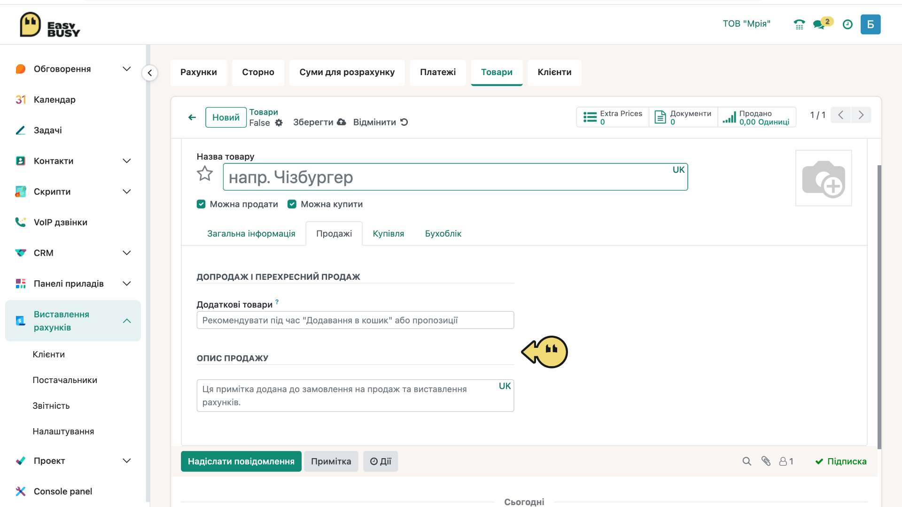This screenshot has width=902, height=507.
Task: Click the Дії activities button
Action: pos(381,461)
